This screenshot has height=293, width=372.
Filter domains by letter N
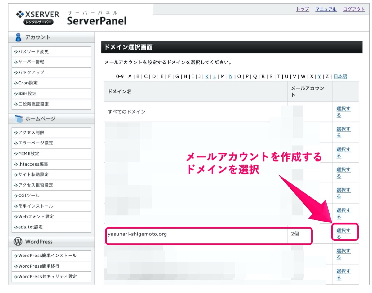[x=231, y=76]
